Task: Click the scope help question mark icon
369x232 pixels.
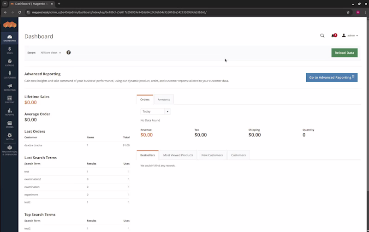Action: [x=68, y=53]
